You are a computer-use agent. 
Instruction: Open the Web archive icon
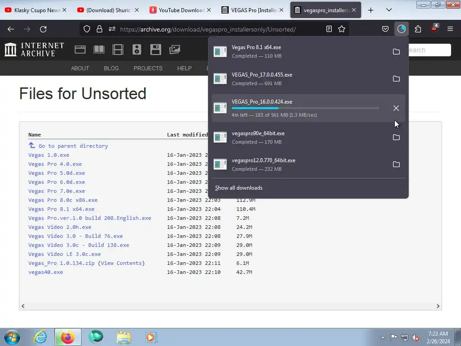tap(80, 50)
